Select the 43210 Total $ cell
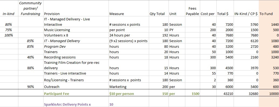This screenshot has width=279, height=107. (225, 94)
